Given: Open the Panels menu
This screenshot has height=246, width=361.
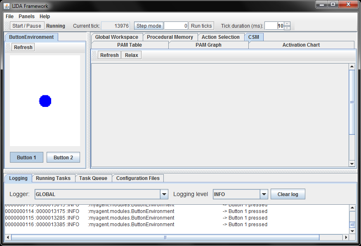Looking at the screenshot, I should pos(26,17).
